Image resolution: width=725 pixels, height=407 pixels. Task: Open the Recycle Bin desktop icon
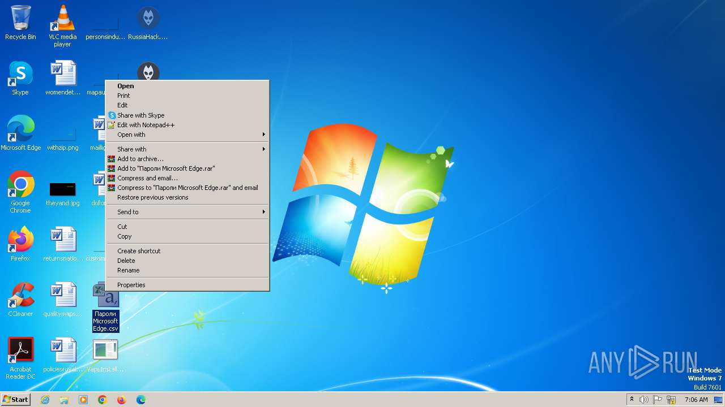(x=20, y=23)
